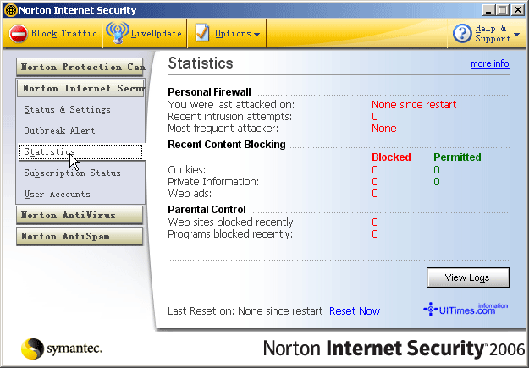Expand the Norton Protection Center section

tap(80, 67)
